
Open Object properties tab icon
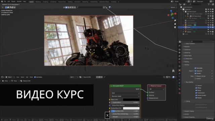(179, 70)
